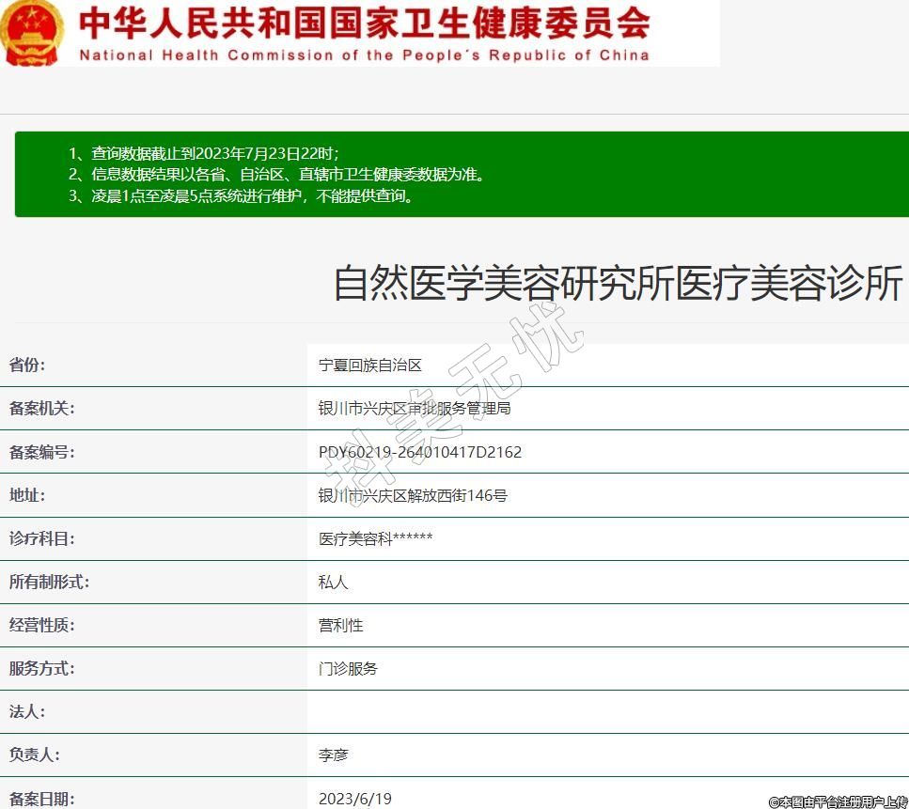Select the 营利性 business nature value

coord(341,625)
